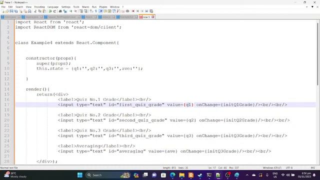Click the Open file toolbar icon
The width and height of the screenshot is (320, 180).
[7, 11]
